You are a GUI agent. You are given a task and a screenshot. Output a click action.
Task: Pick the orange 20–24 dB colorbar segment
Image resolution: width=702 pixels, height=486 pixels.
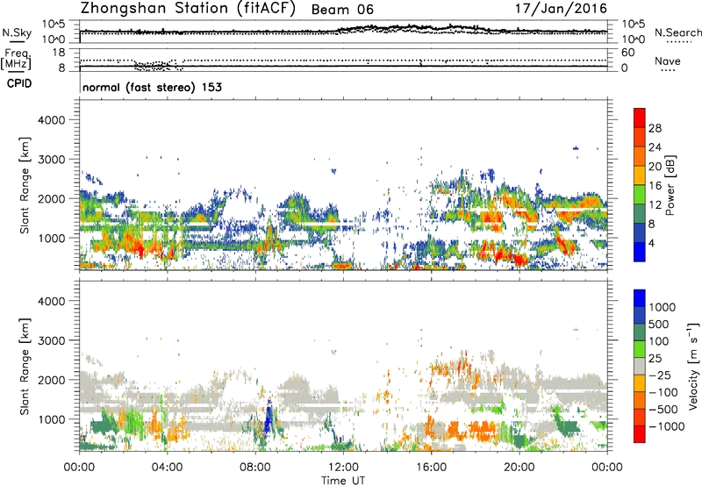pyautogui.click(x=640, y=156)
